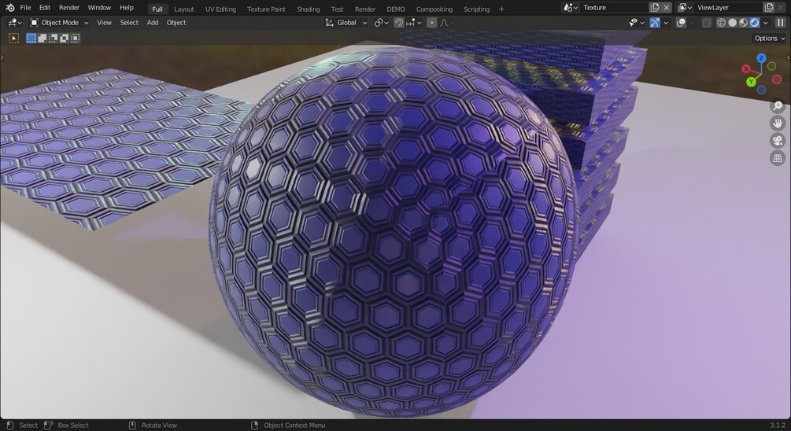Select the tweak select tool icon
Screen dimensions: 791x431
point(13,39)
